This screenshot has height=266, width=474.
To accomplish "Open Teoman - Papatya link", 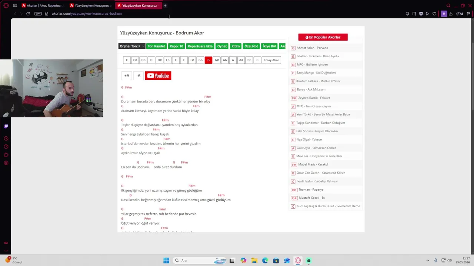I will pyautogui.click(x=311, y=190).
